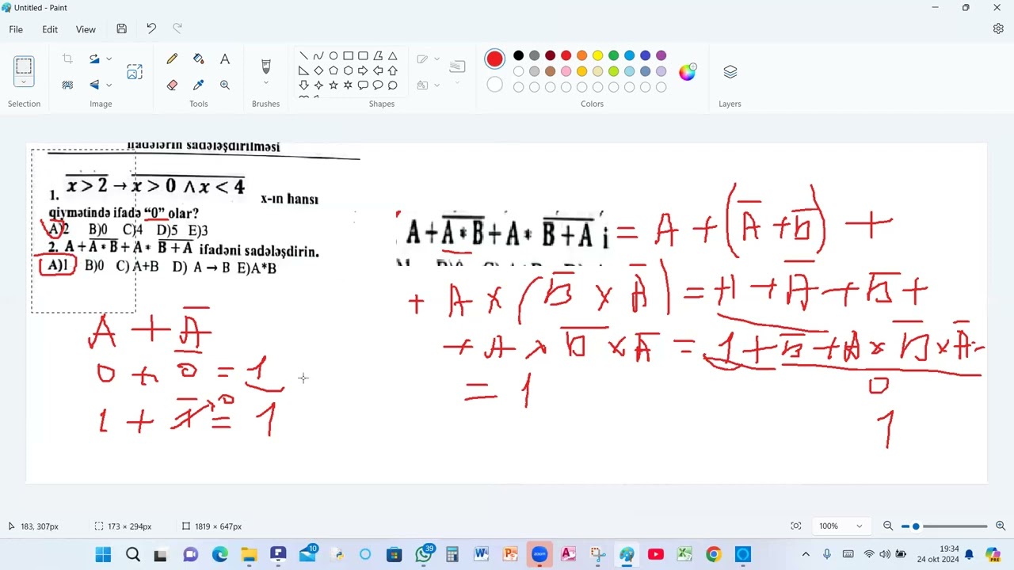1014x570 pixels.
Task: Pick the green color swatch
Action: pyautogui.click(x=613, y=55)
